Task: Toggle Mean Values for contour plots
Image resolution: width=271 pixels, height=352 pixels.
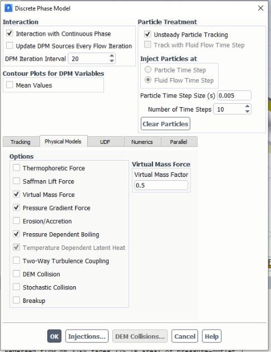Action: (9, 85)
